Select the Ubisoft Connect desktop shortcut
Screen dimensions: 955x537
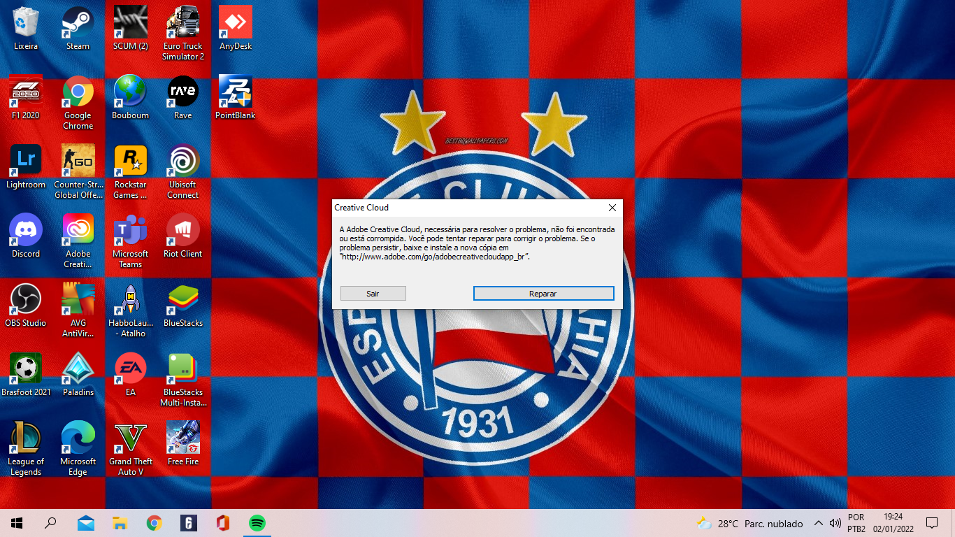183,172
